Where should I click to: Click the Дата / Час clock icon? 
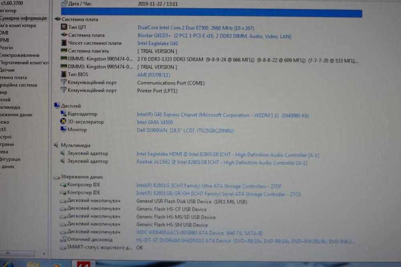click(64, 3)
